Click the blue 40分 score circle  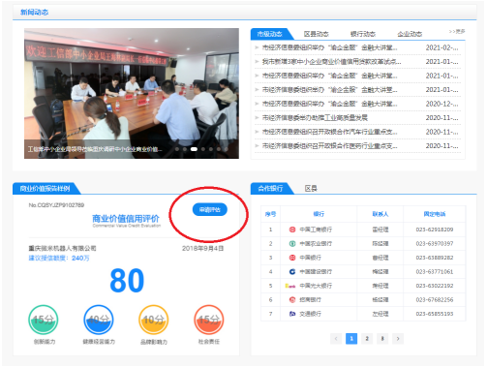click(x=99, y=320)
